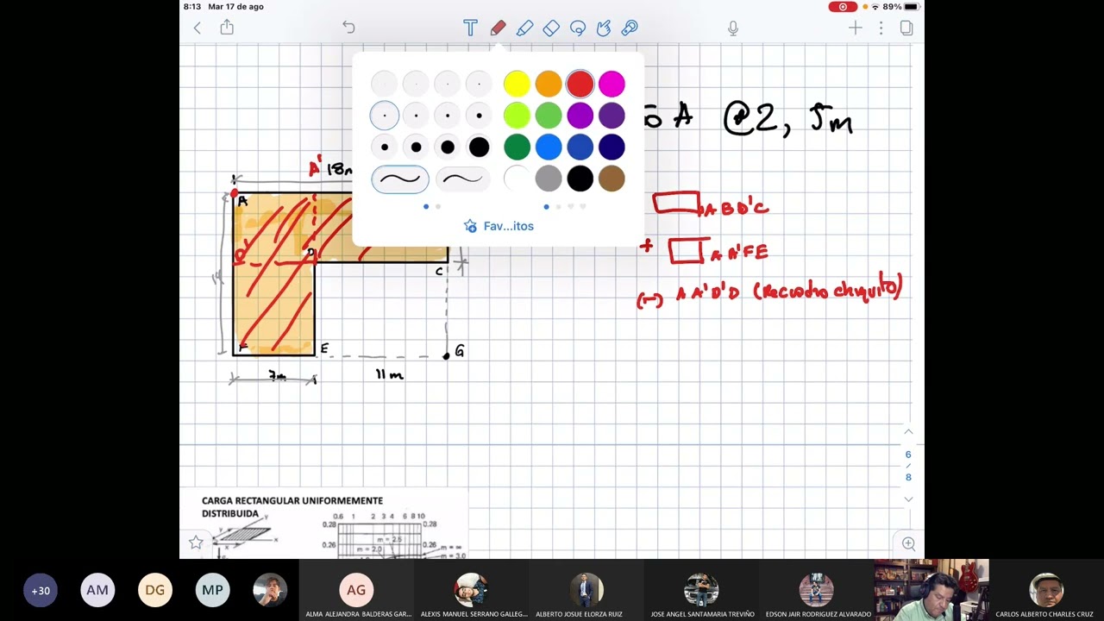Image resolution: width=1104 pixels, height=621 pixels.
Task: Tap the battery indicator at 89%
Action: (900, 7)
